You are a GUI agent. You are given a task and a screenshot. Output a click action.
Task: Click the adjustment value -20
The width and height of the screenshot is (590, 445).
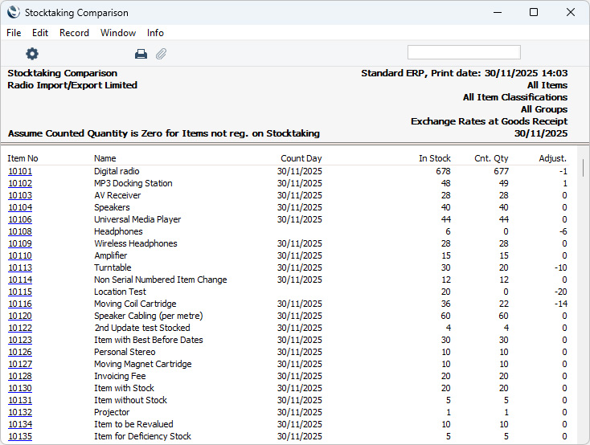[560, 292]
